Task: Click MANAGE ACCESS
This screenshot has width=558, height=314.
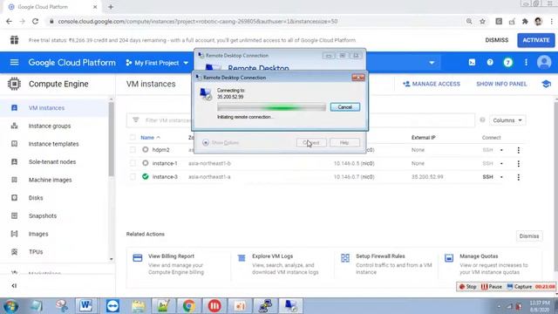Action: coord(432,84)
